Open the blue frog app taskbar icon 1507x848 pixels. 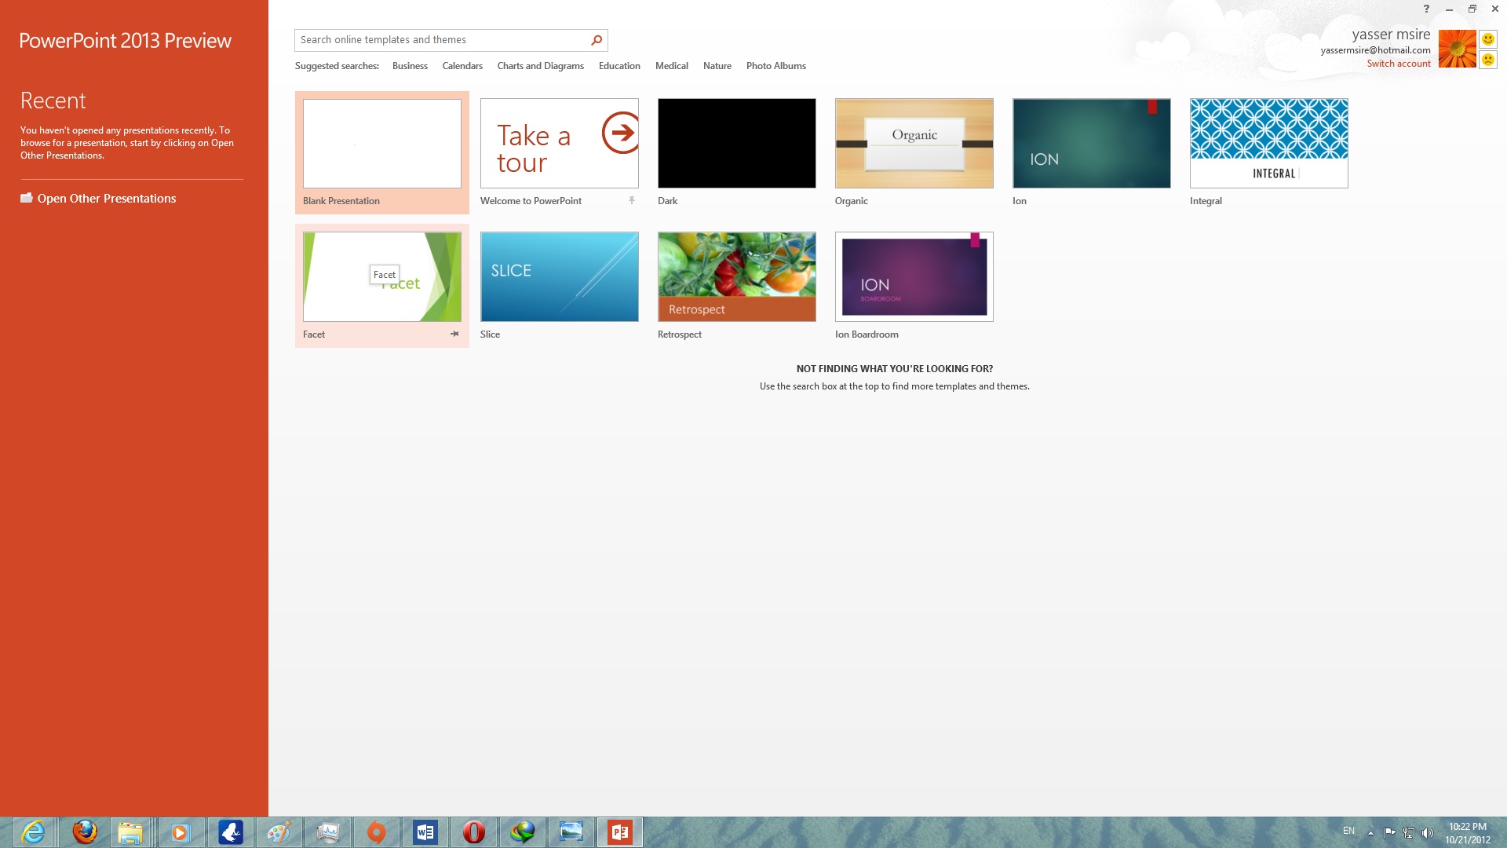pyautogui.click(x=231, y=832)
